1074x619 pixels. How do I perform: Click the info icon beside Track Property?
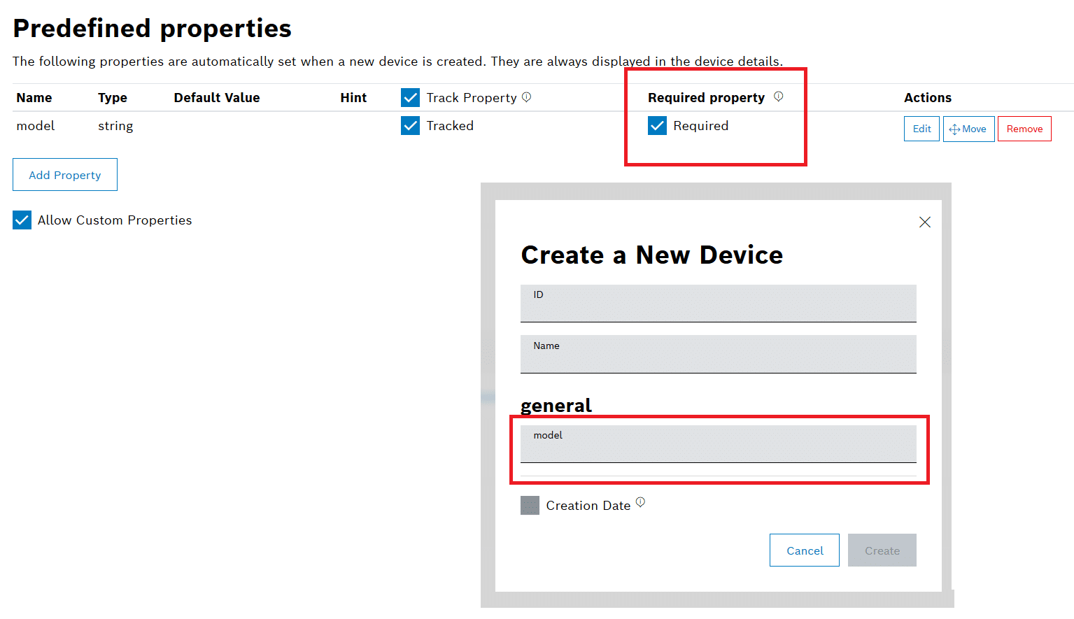527,97
